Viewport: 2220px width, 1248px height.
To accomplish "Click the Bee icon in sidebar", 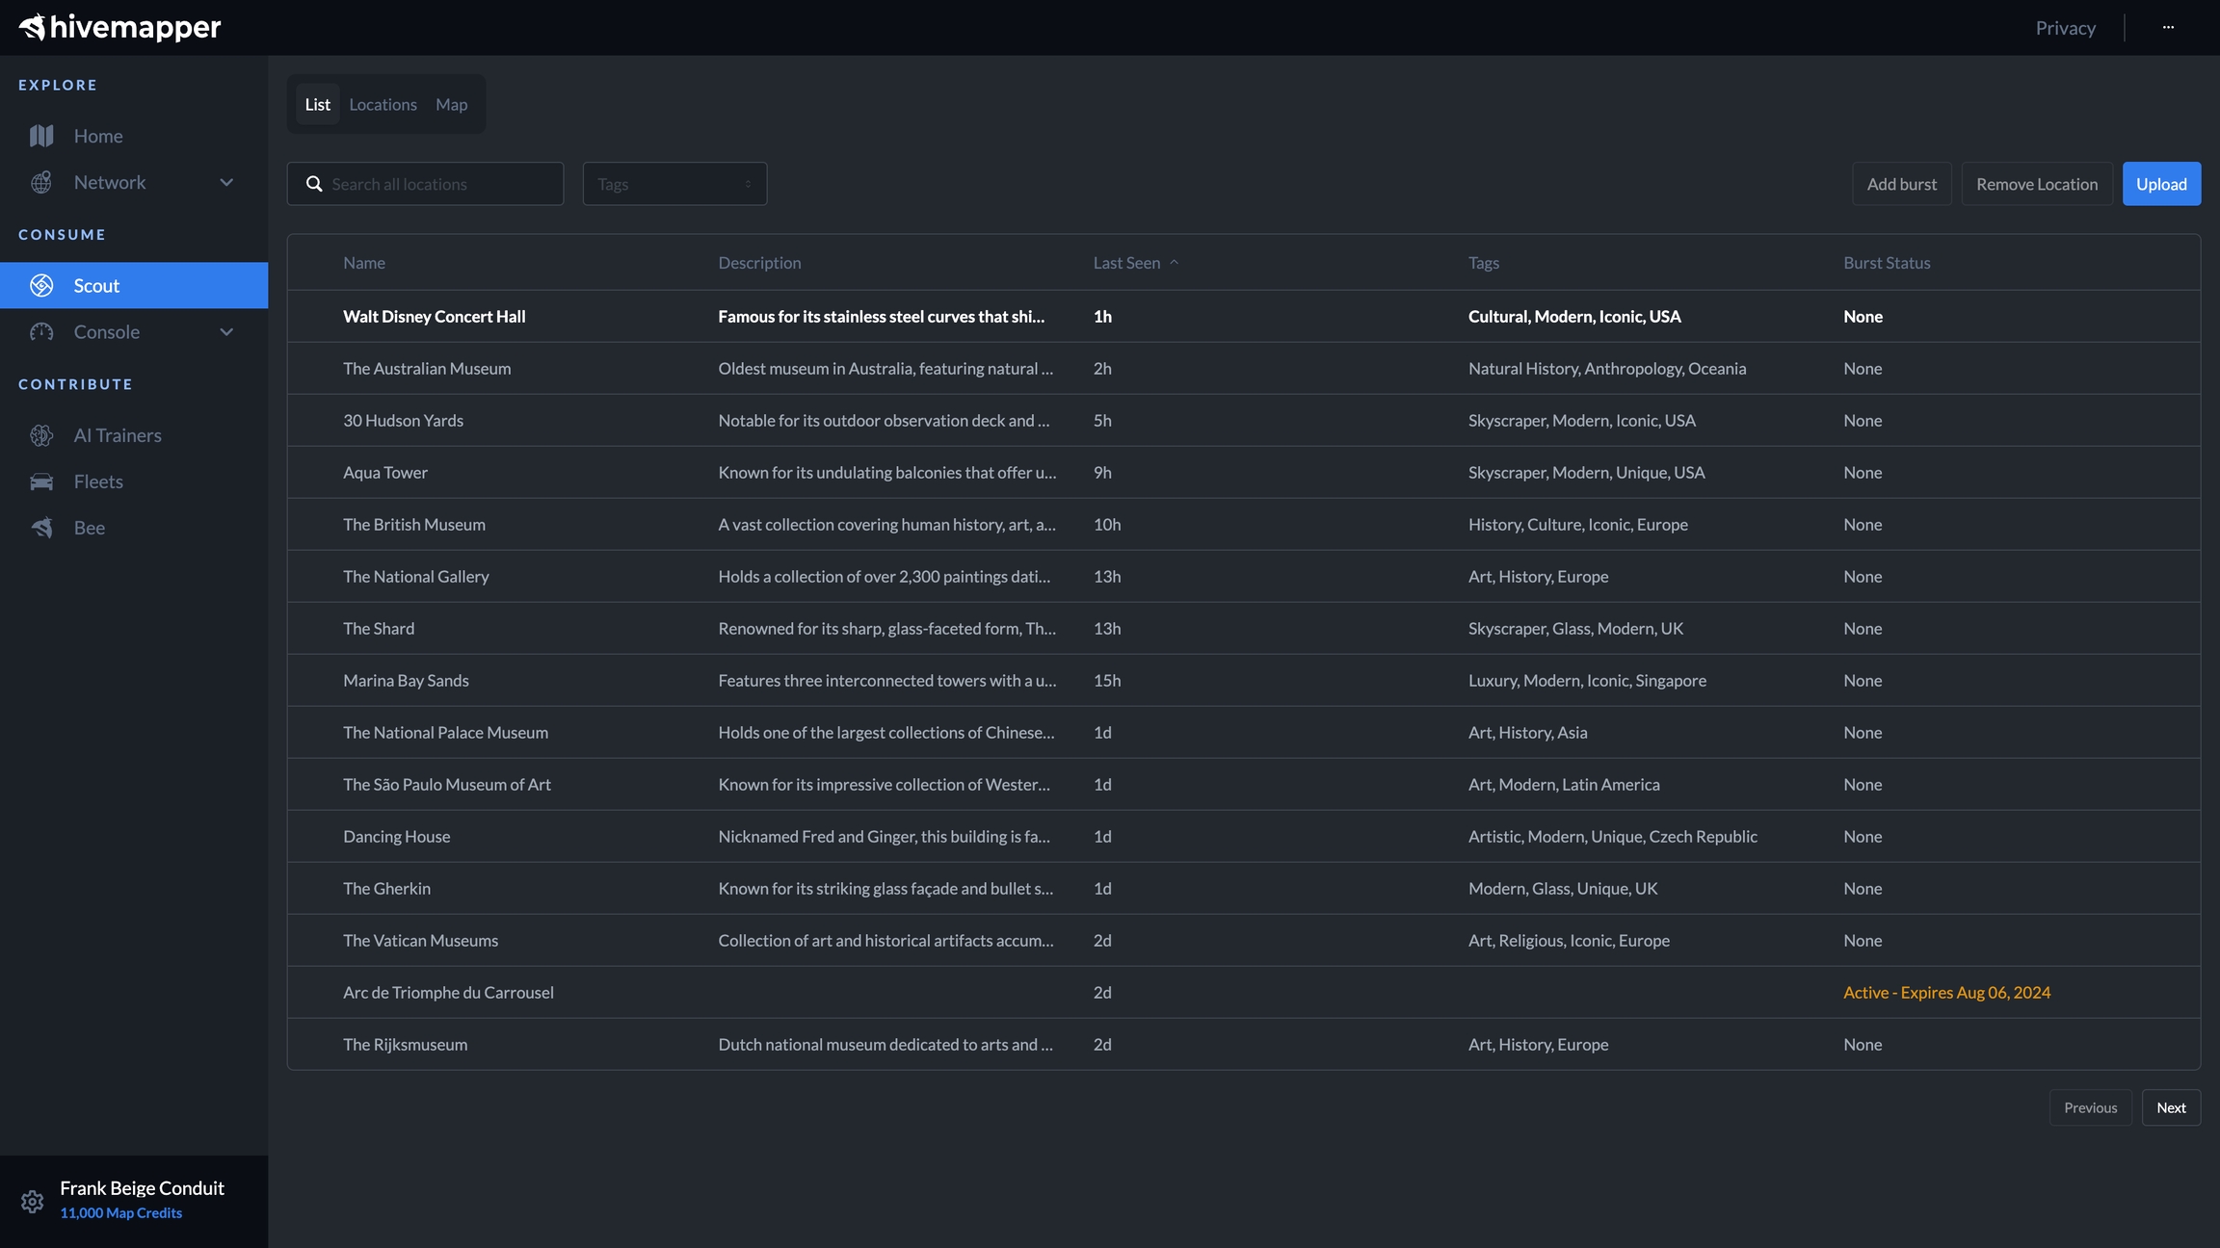I will click(41, 528).
